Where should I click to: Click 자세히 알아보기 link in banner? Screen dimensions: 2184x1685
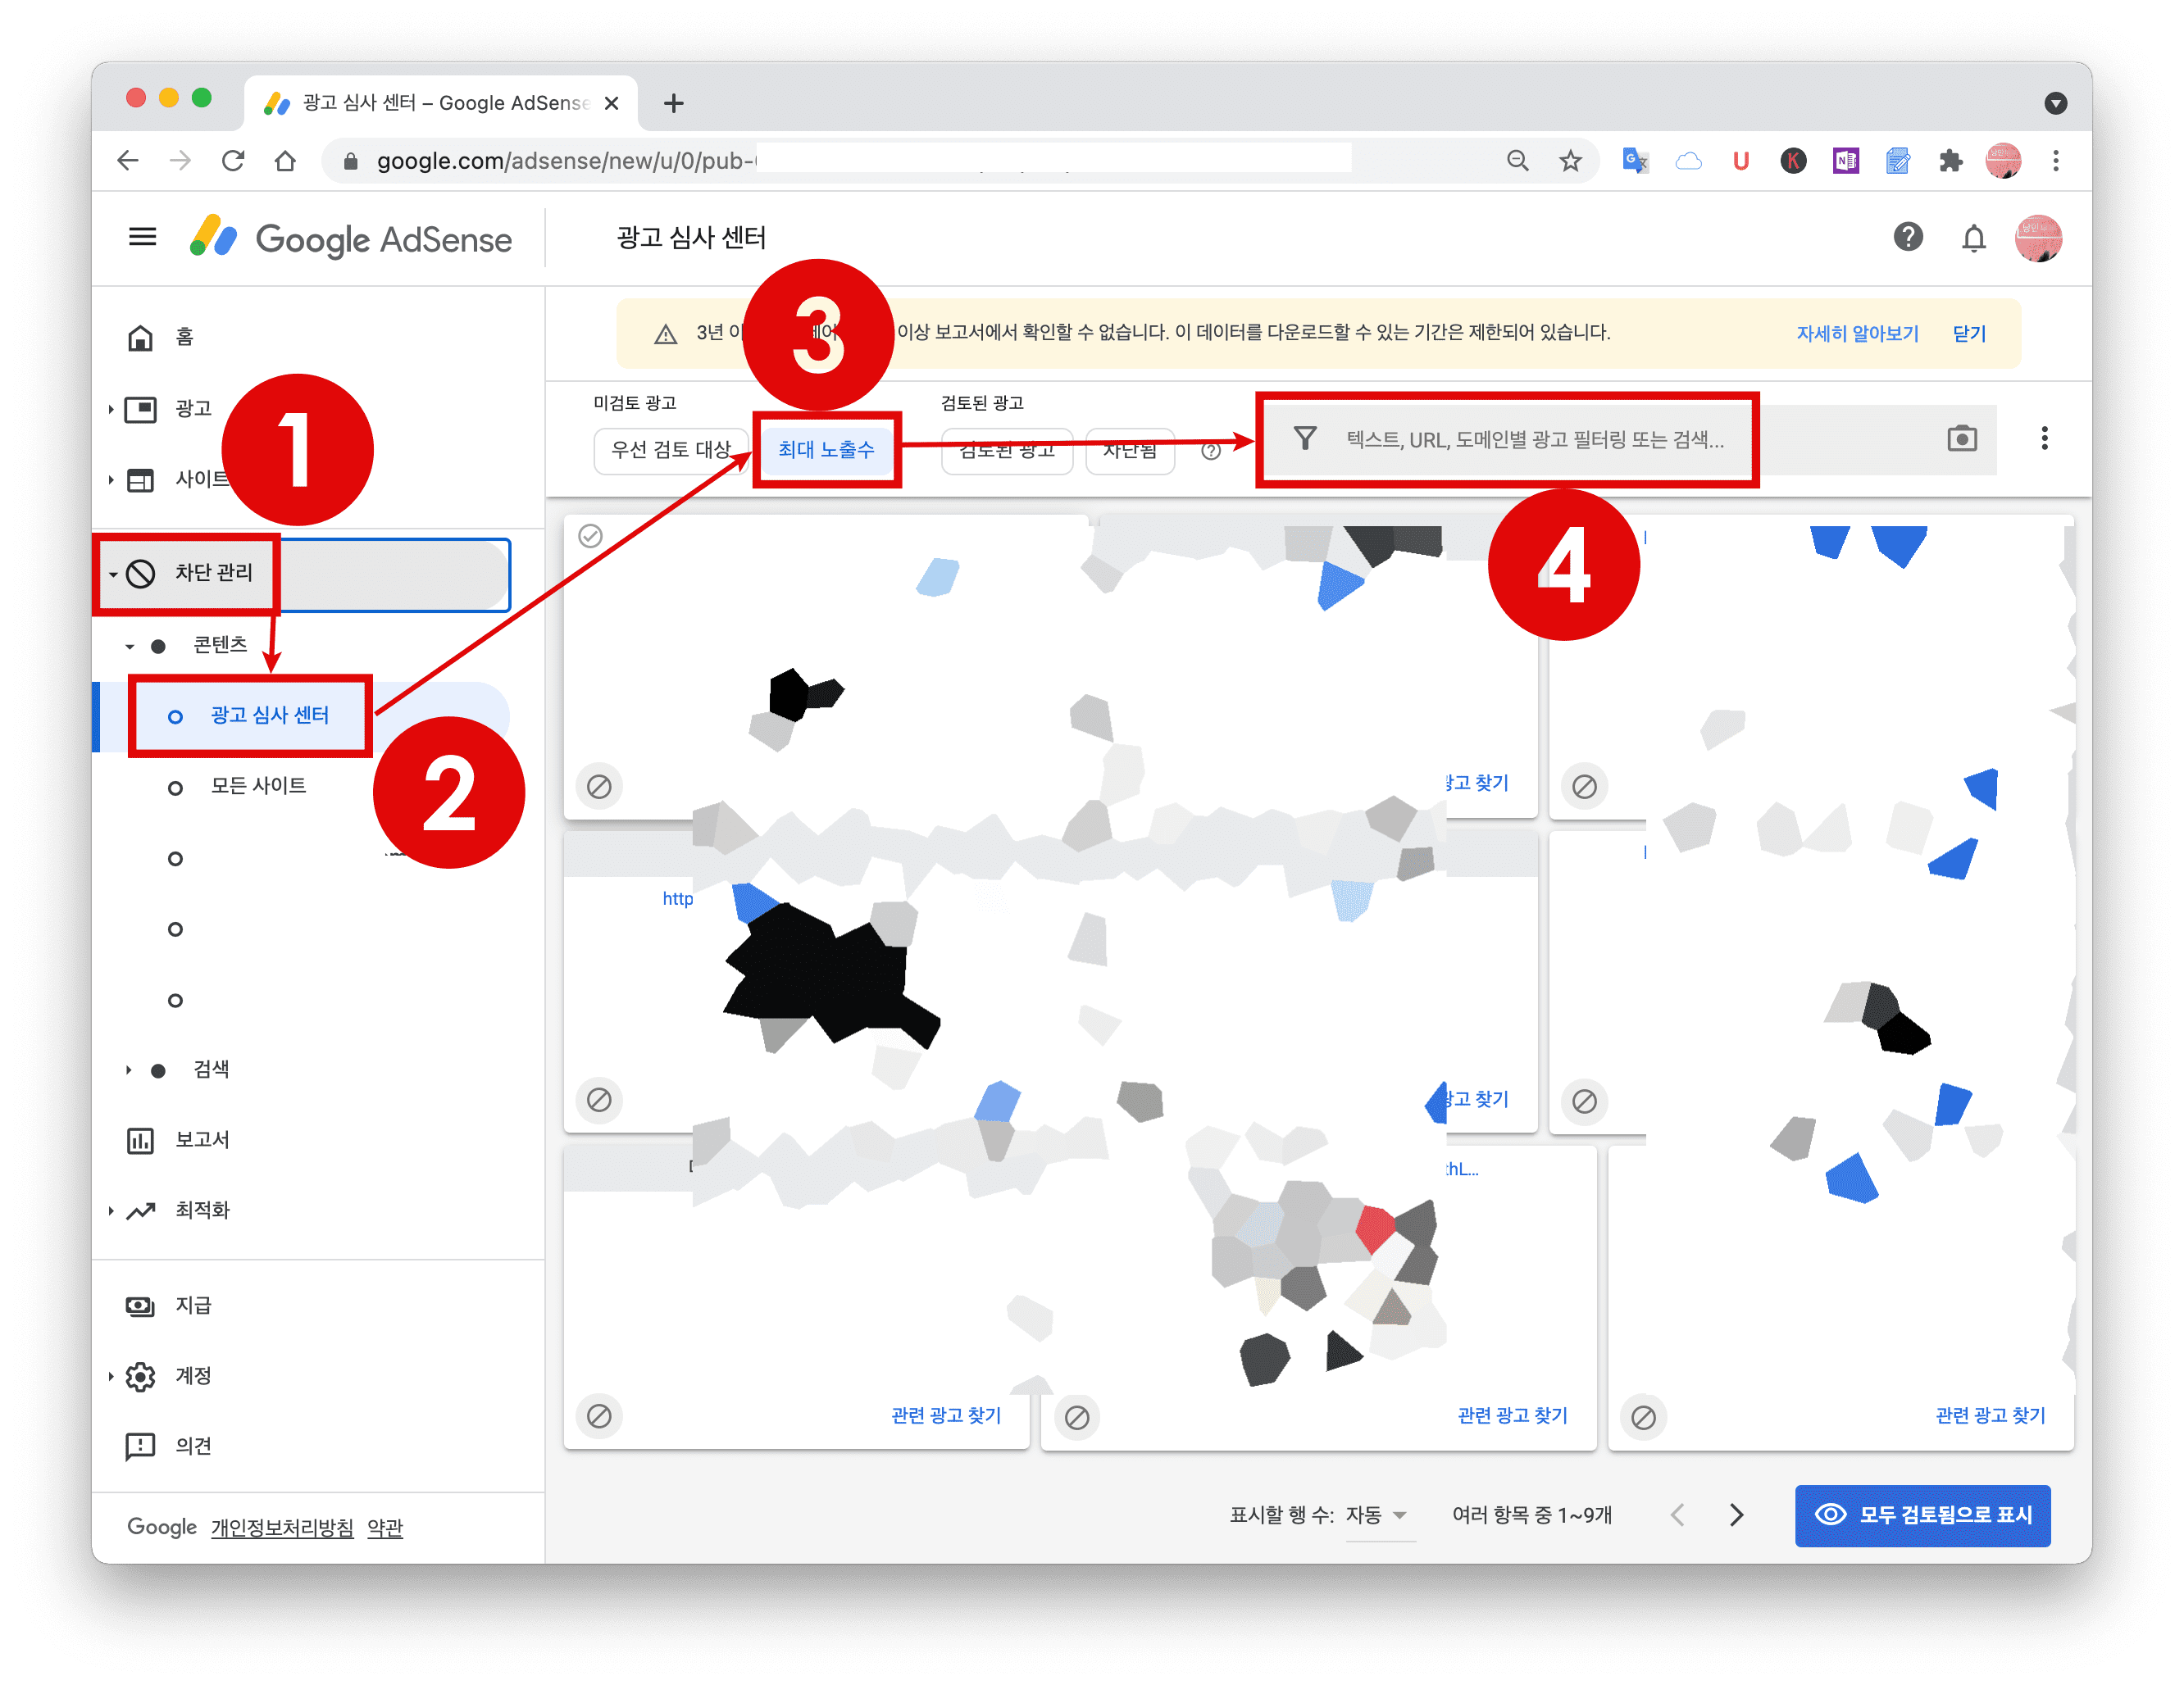tap(1857, 333)
